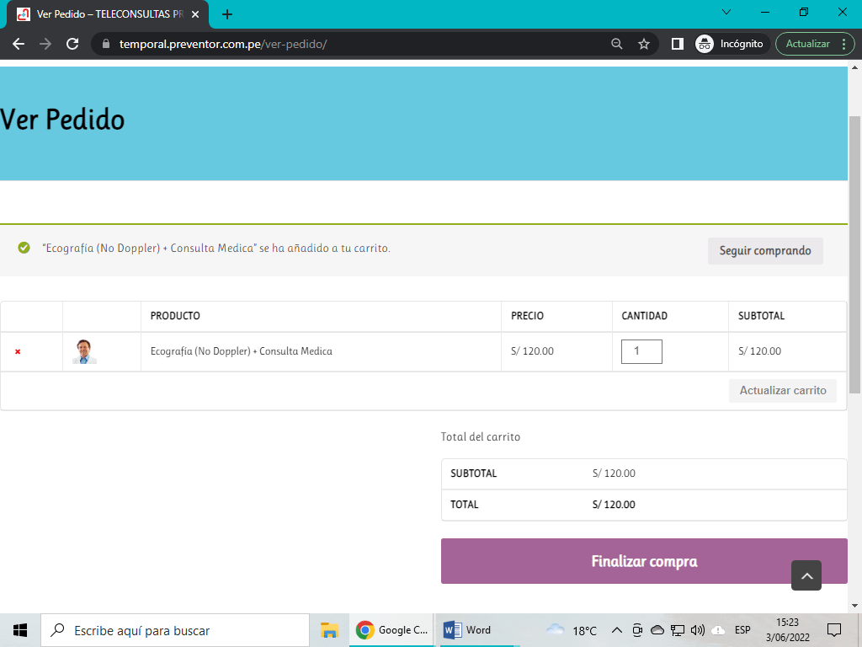This screenshot has height=647, width=862.
Task: Remove the Ecografía product with red x
Action: click(x=18, y=351)
